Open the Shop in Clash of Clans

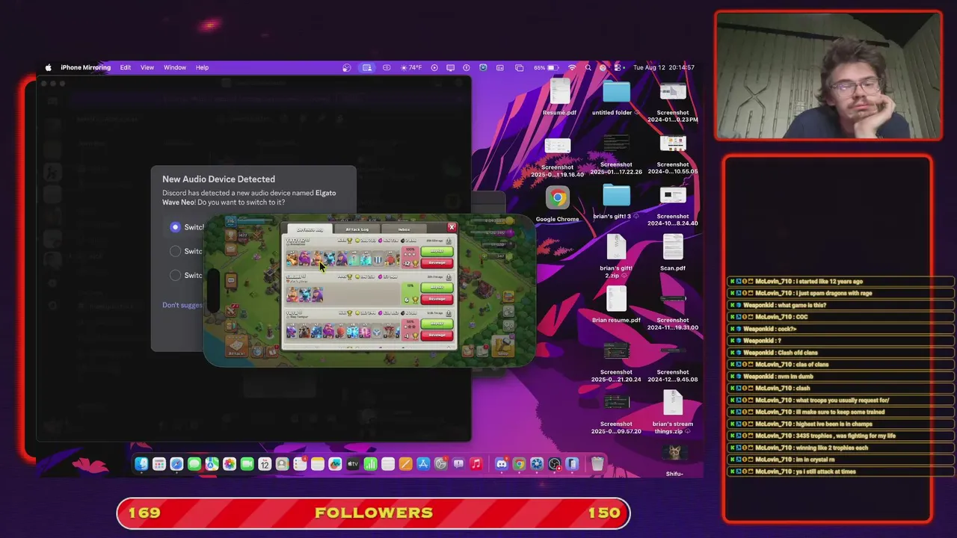pyautogui.click(x=502, y=346)
